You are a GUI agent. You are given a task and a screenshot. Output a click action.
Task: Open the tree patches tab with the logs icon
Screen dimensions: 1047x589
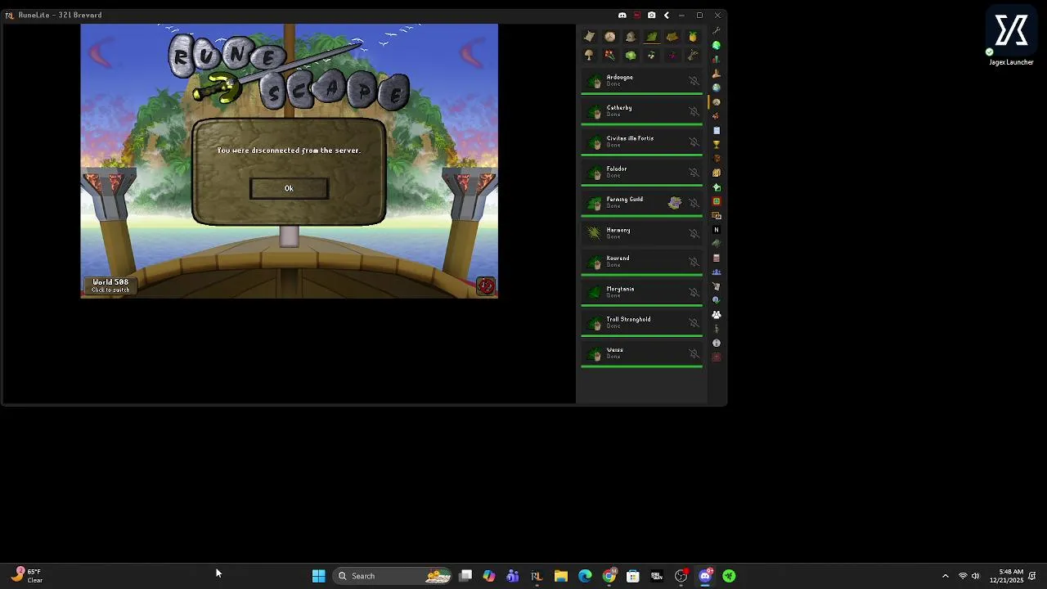pyautogui.click(x=672, y=36)
